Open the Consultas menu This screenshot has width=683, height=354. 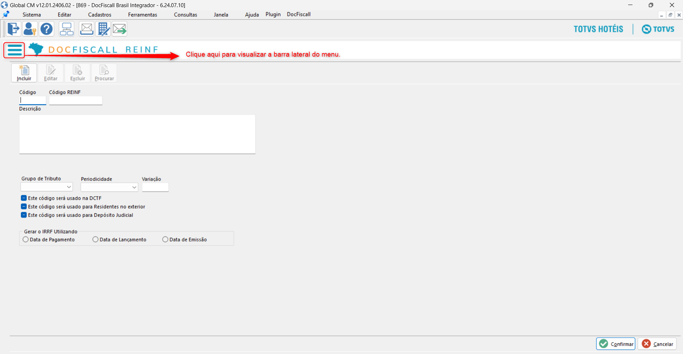click(x=185, y=15)
